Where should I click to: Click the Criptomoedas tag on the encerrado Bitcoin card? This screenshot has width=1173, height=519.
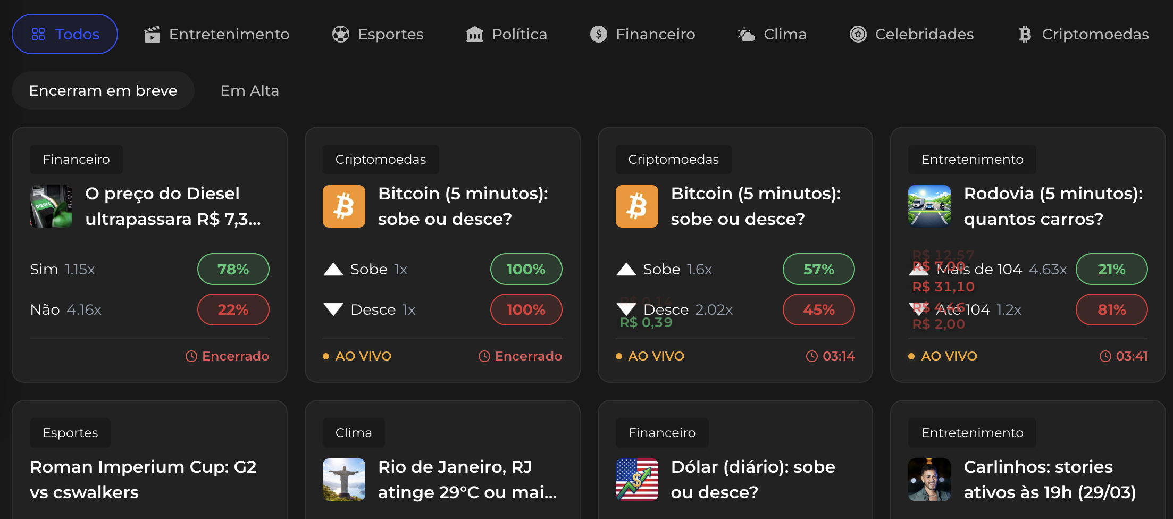[380, 159]
